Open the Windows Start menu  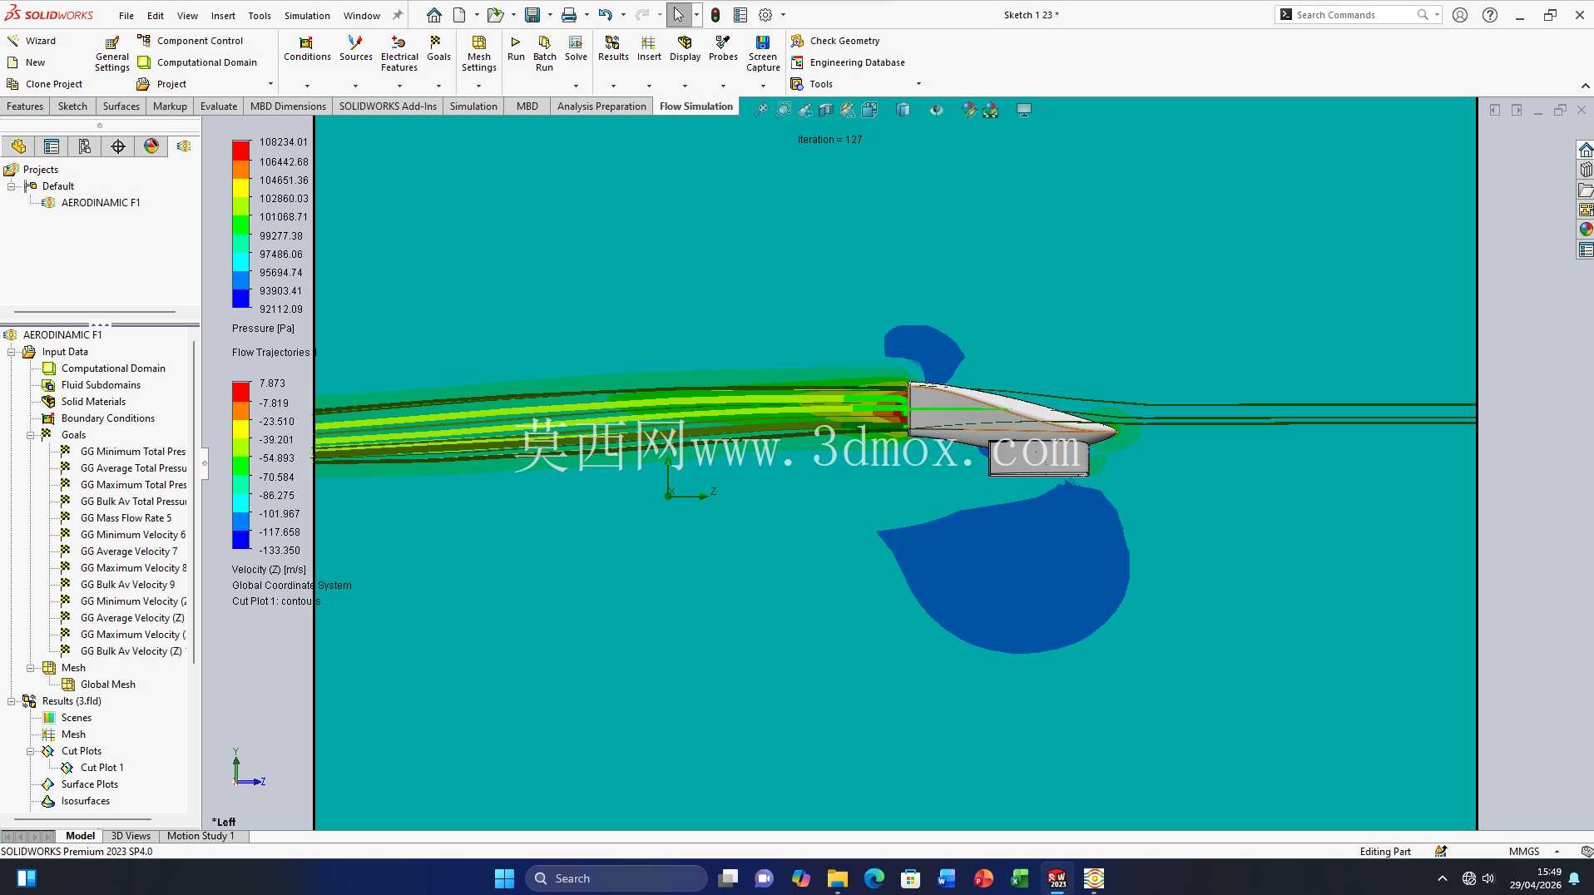point(504,878)
